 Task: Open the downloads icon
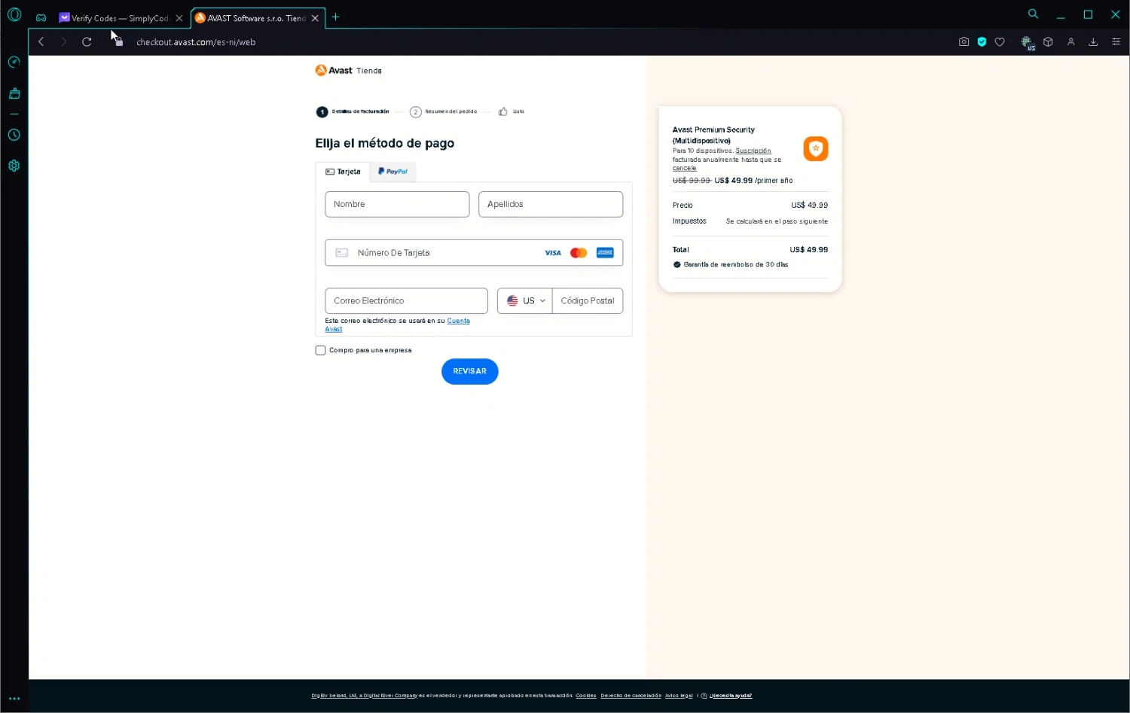click(x=1093, y=42)
